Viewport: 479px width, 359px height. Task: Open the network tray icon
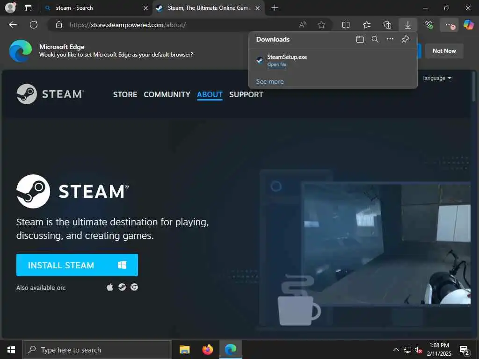[x=407, y=350]
